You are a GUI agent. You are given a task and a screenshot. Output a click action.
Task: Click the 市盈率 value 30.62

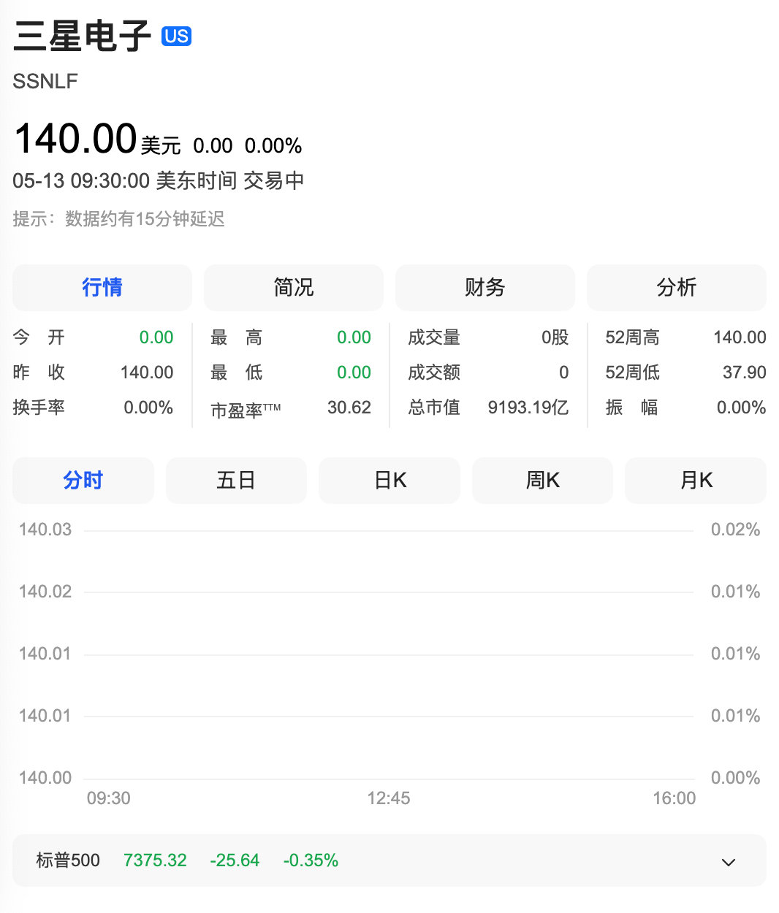pos(349,408)
